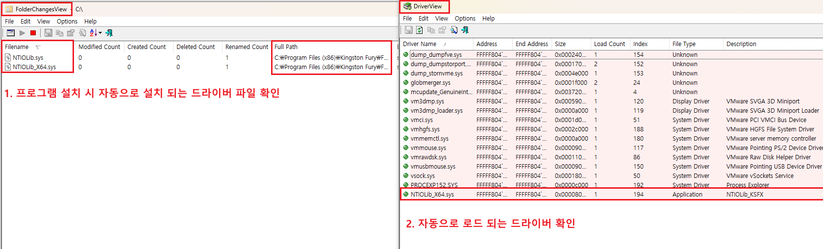Viewport: 823px width, 249px height.
Task: Open the Options menu in FolderChangesView
Action: 67,22
